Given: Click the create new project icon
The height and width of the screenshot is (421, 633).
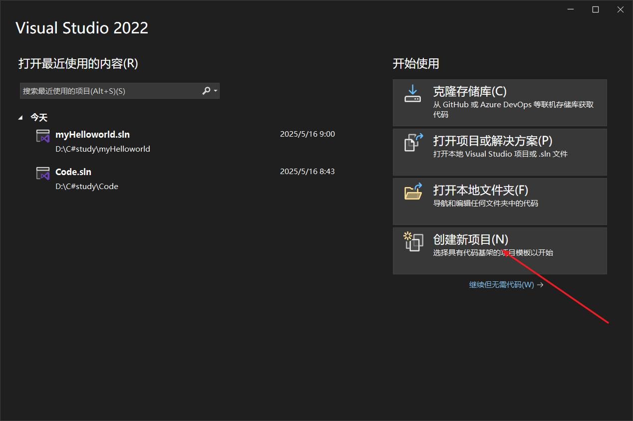Looking at the screenshot, I should click(x=413, y=241).
